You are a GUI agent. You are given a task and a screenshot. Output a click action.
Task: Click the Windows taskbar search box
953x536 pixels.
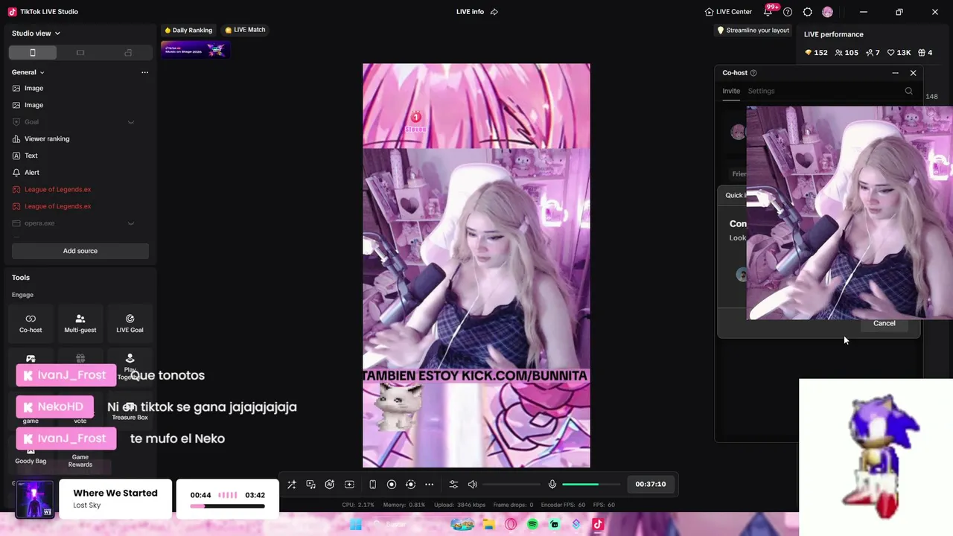pos(406,524)
